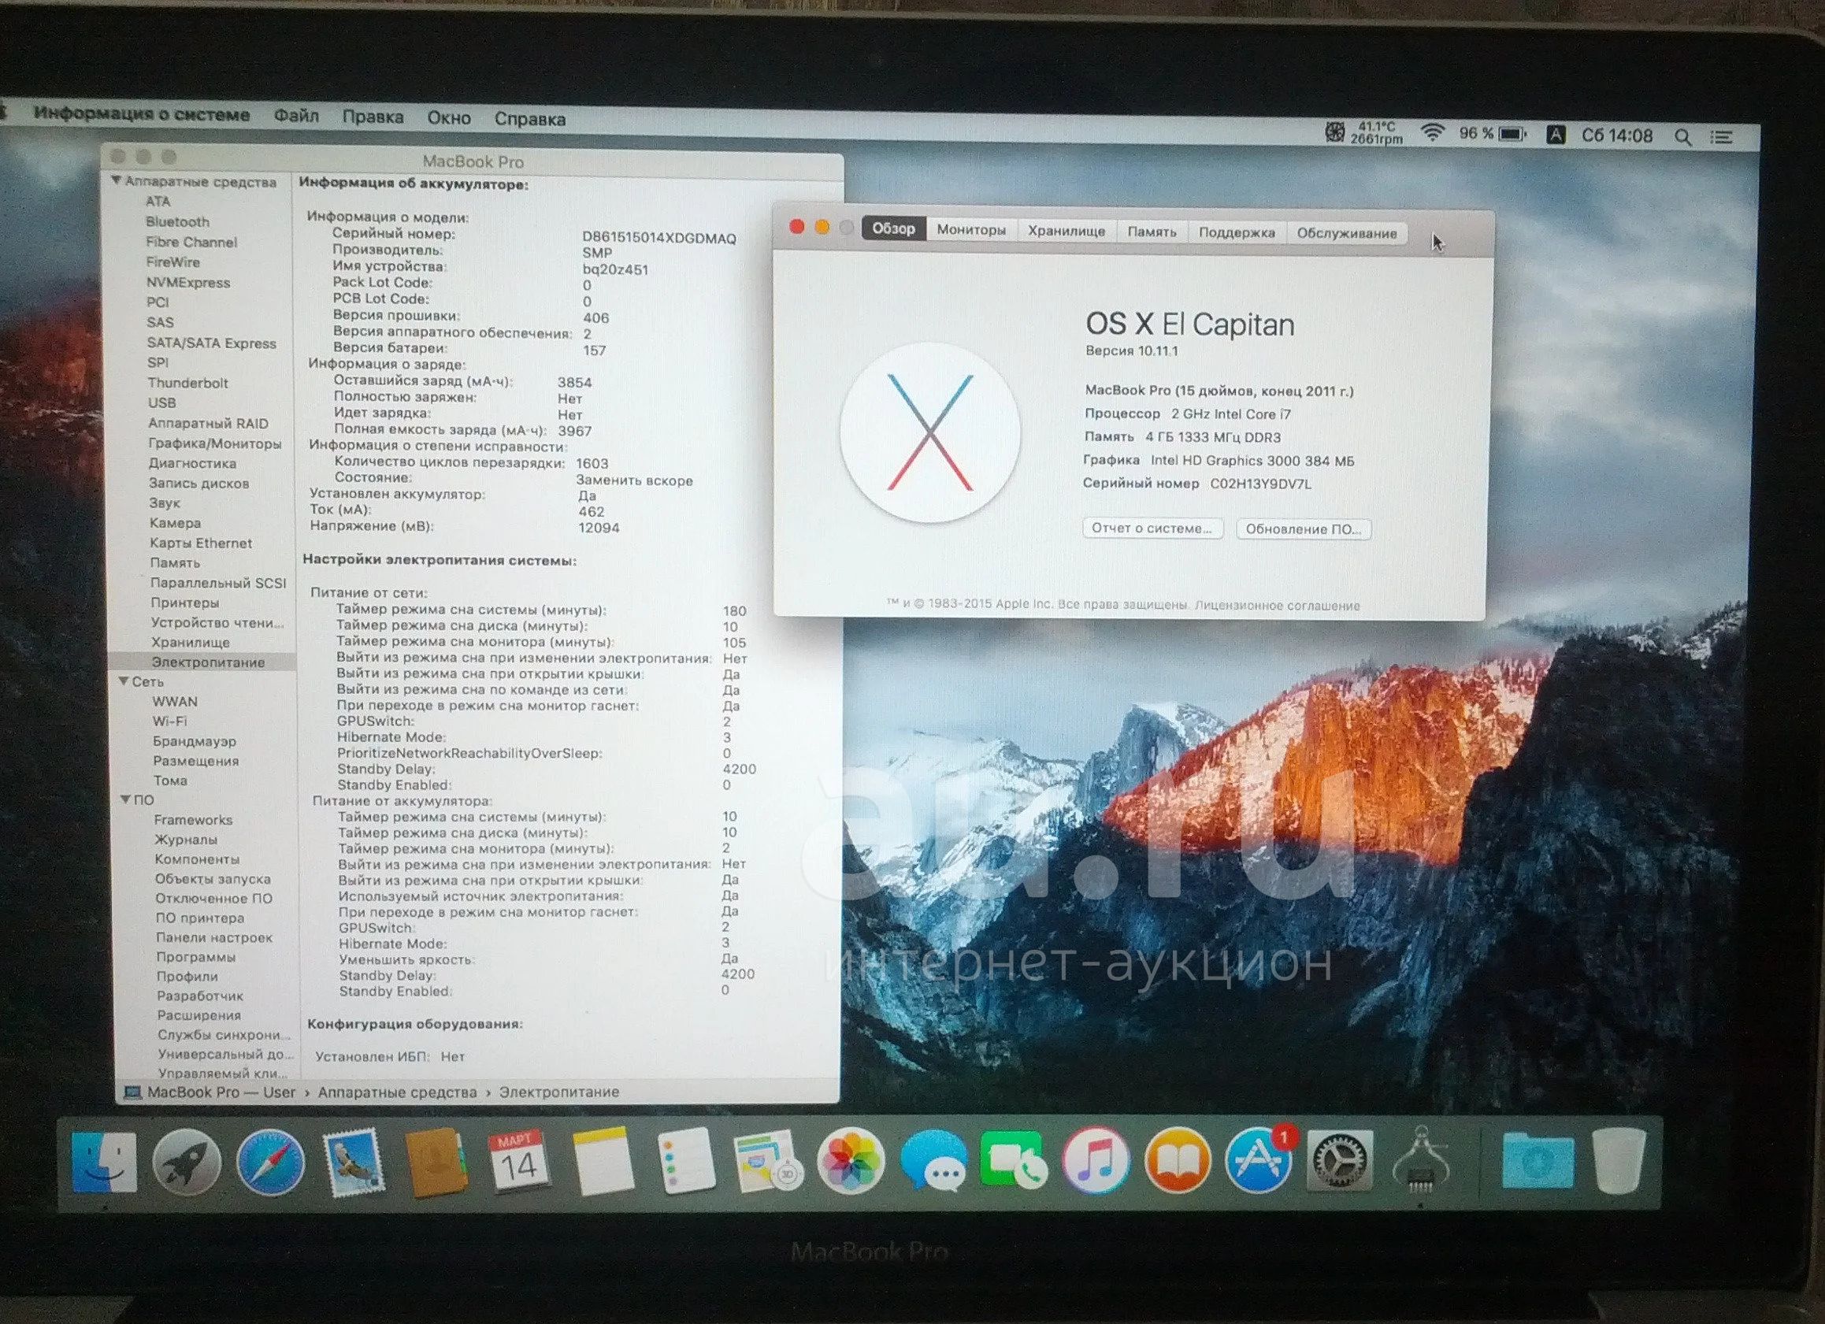Select Bluetooth in hardware list
1825x1324 pixels.
[177, 221]
